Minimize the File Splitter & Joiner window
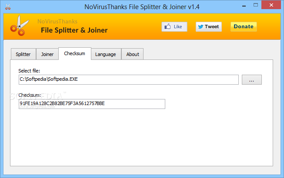284x178 pixels. pyautogui.click(x=244, y=6)
